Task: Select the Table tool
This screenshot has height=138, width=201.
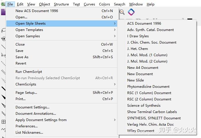Action: tap(3, 122)
